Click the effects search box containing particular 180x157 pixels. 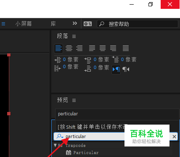click(116, 136)
